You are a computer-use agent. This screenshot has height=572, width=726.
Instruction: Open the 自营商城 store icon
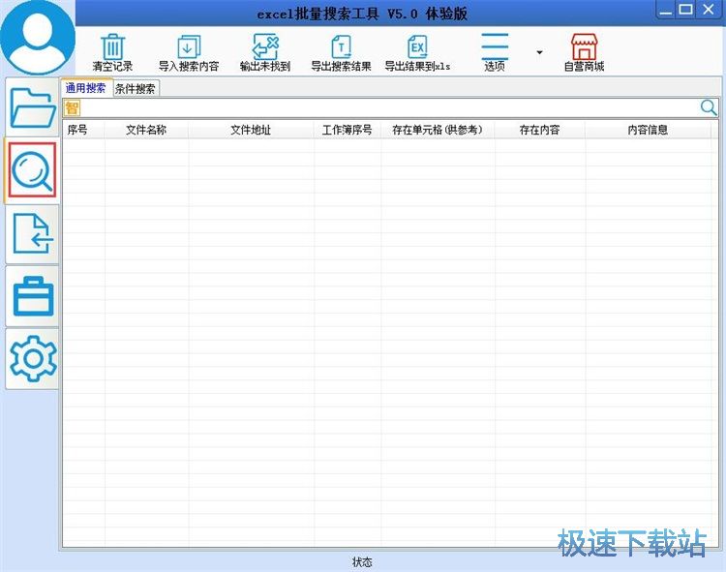coord(585,46)
